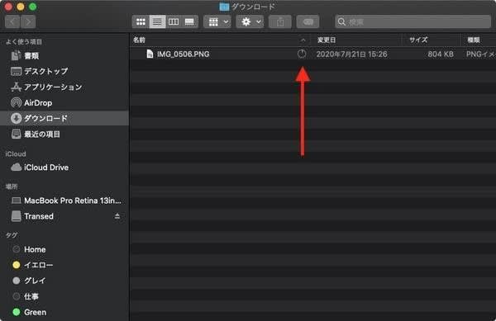Filter by the イエロー tag
This screenshot has width=496, height=321.
point(64,265)
